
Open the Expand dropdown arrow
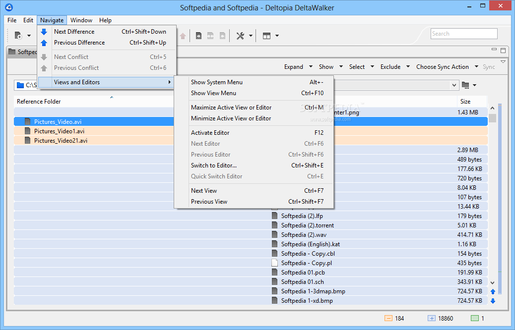tap(311, 66)
